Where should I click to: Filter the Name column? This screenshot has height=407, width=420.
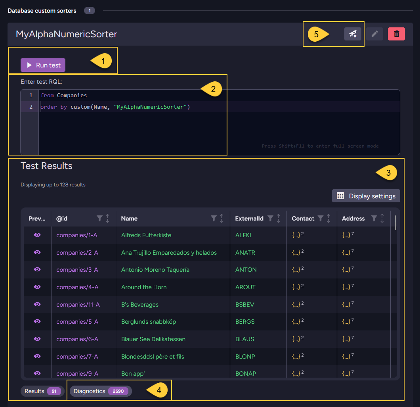[214, 219]
